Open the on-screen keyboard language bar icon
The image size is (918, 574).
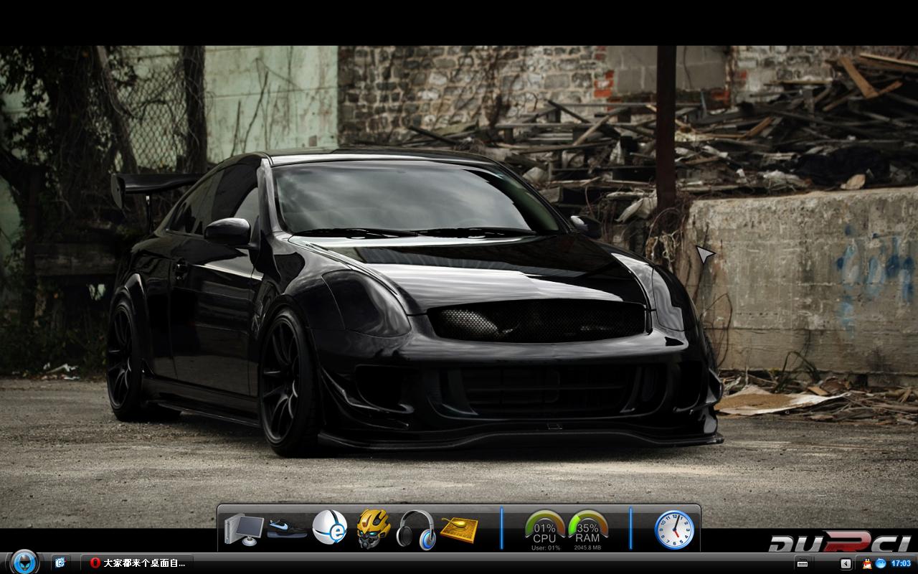(803, 564)
